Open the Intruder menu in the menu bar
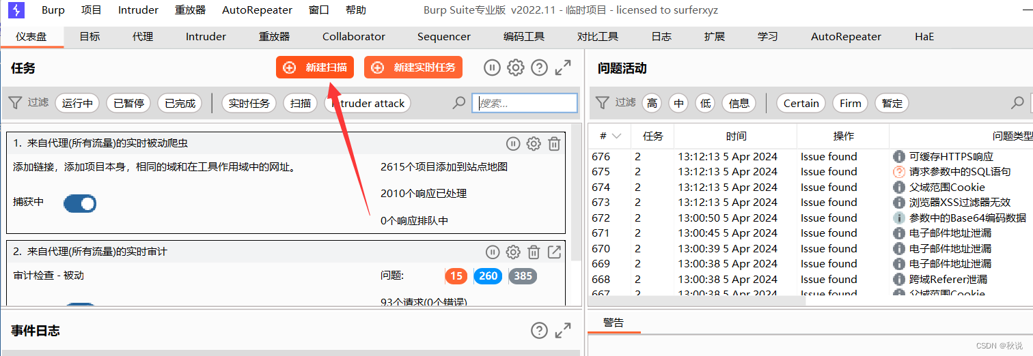The width and height of the screenshot is (1033, 356). pos(138,10)
